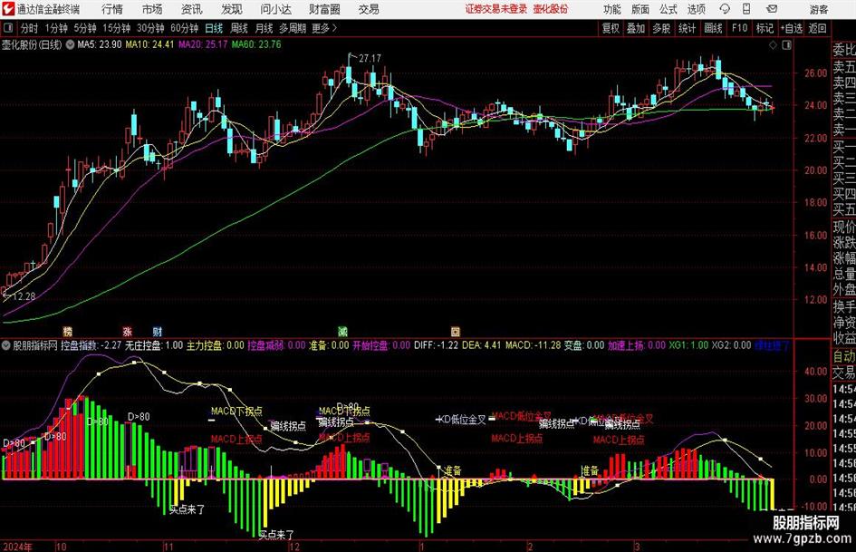
Task: Click the 卖五 row in order panel
Action: (844, 67)
